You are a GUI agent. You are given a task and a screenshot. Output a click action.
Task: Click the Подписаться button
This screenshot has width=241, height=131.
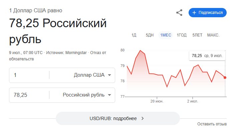(x=208, y=13)
